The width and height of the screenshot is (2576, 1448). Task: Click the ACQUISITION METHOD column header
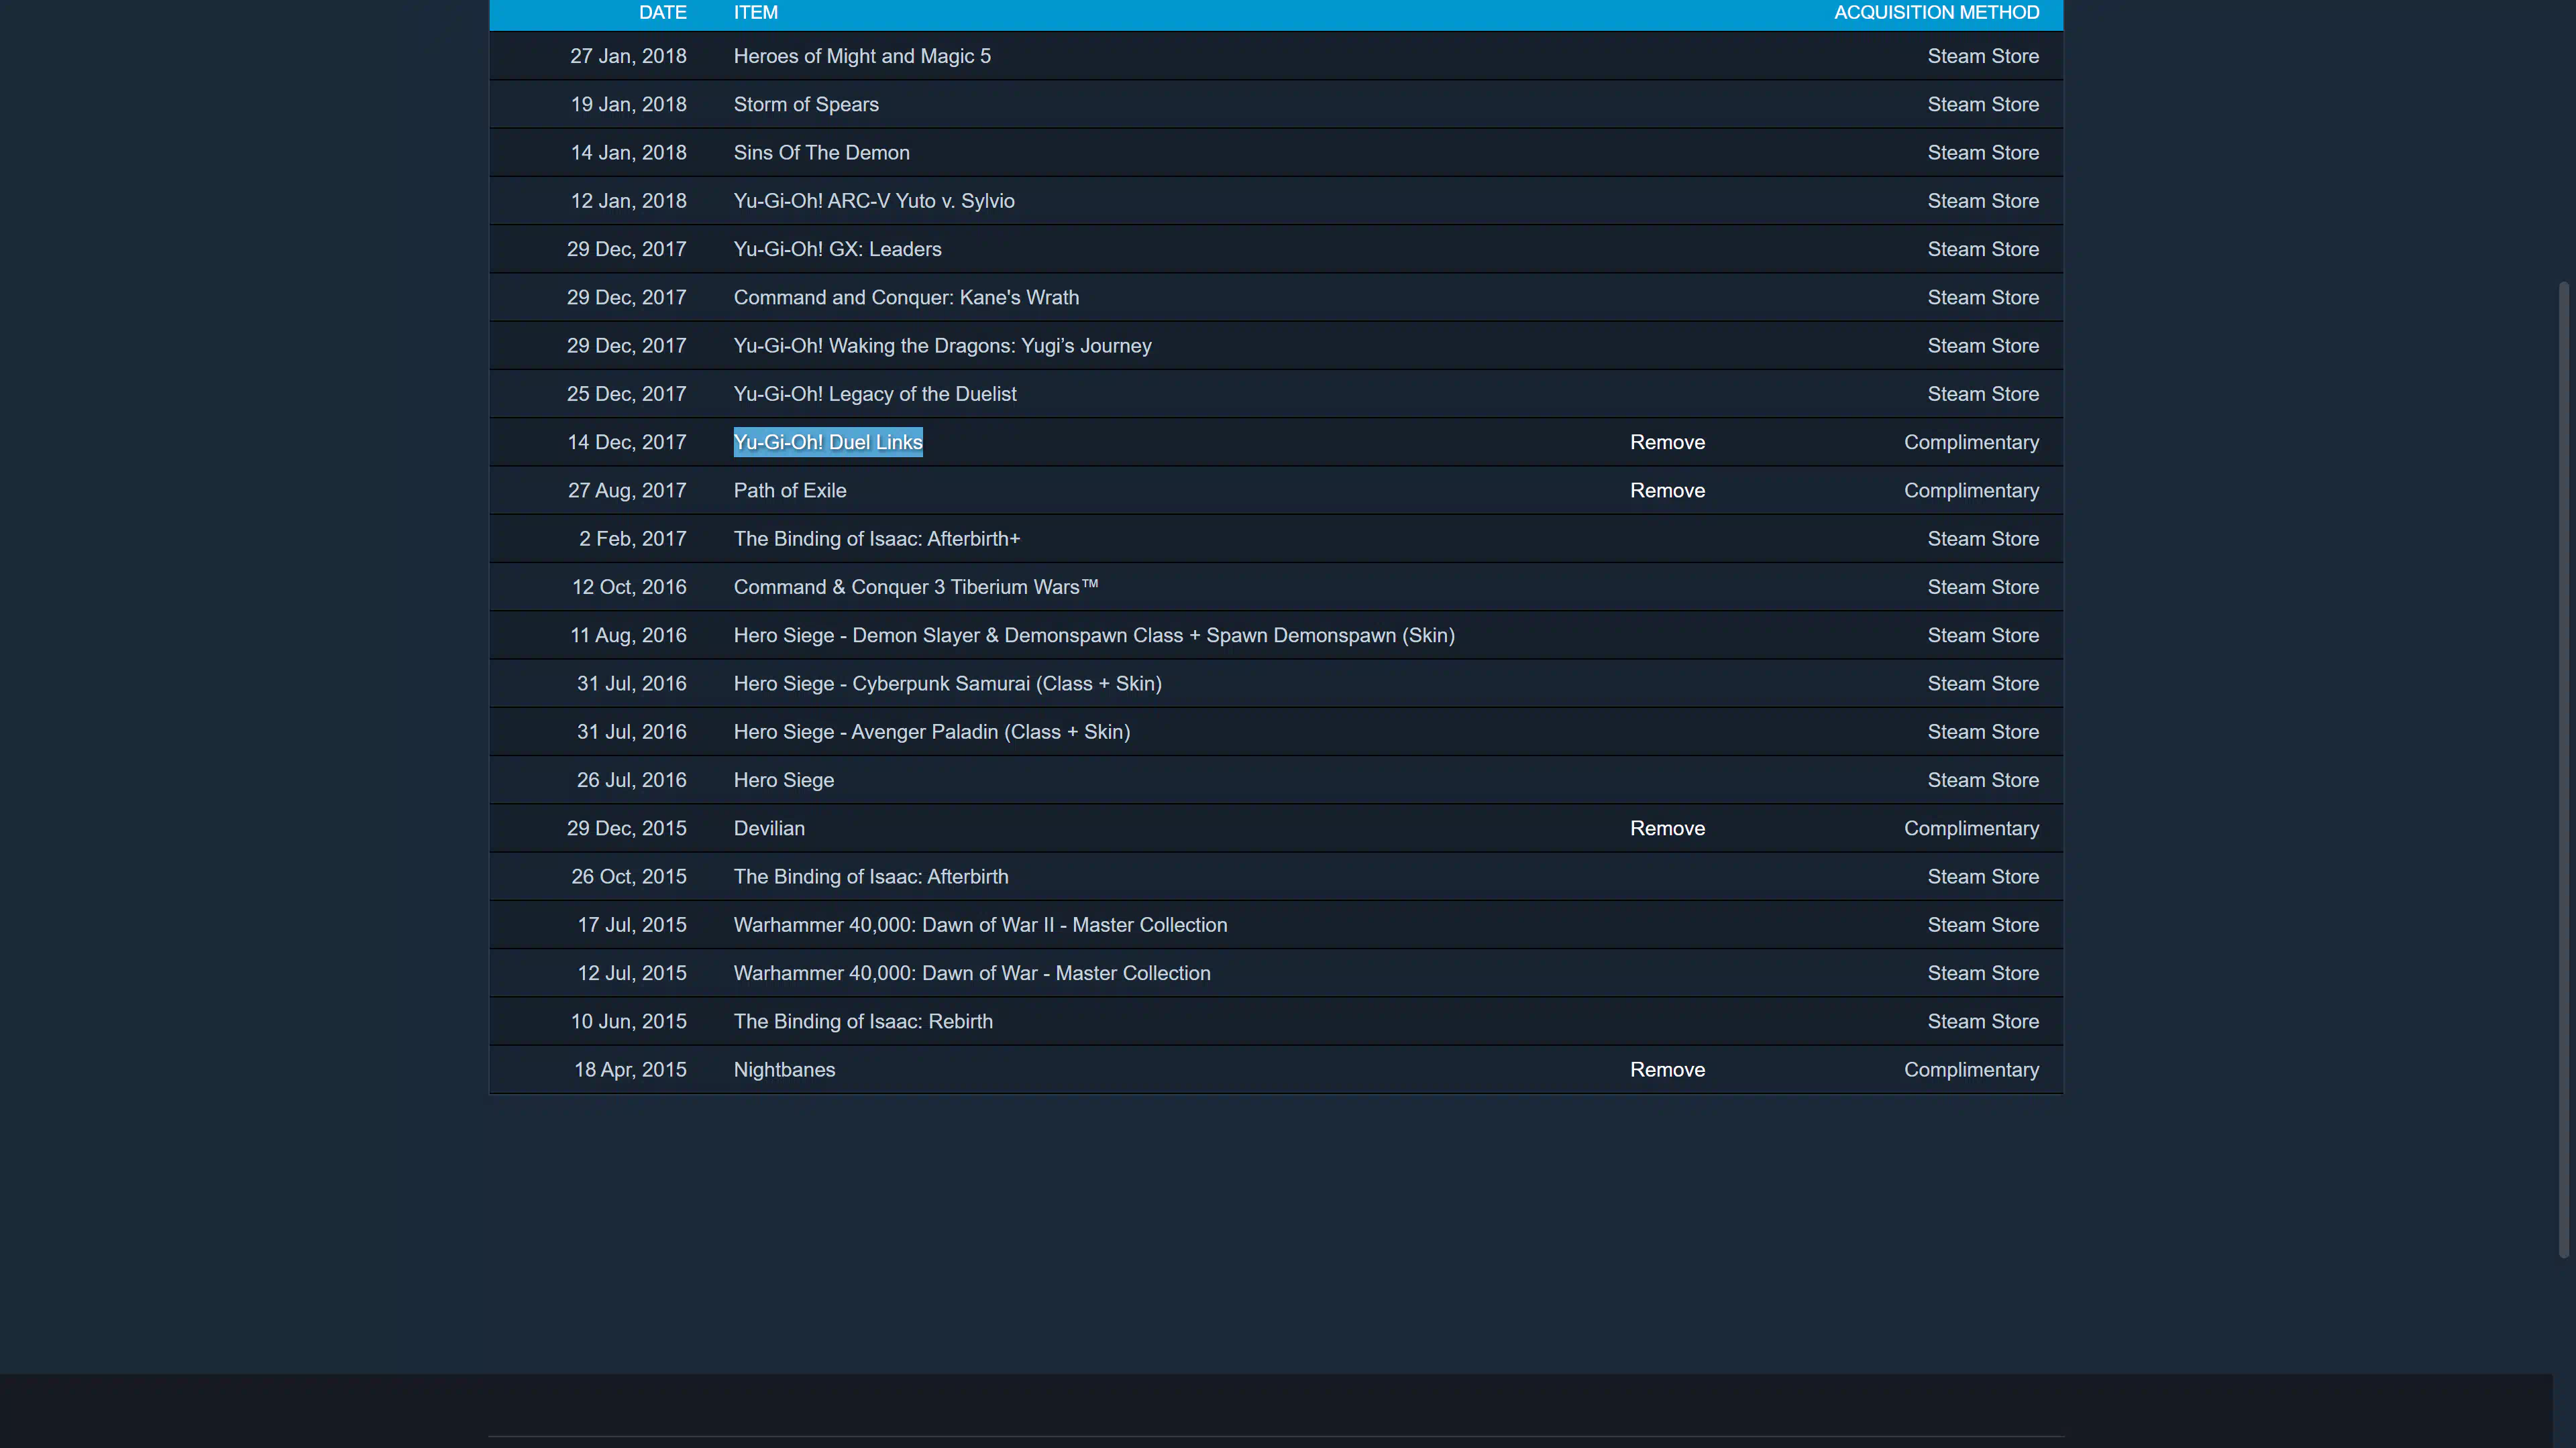(x=1936, y=13)
